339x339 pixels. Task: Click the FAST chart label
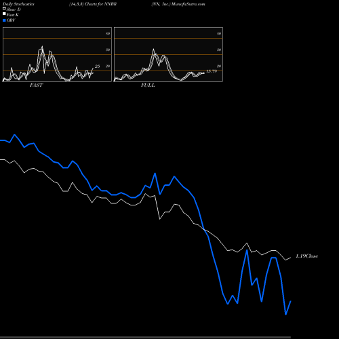(x=36, y=85)
